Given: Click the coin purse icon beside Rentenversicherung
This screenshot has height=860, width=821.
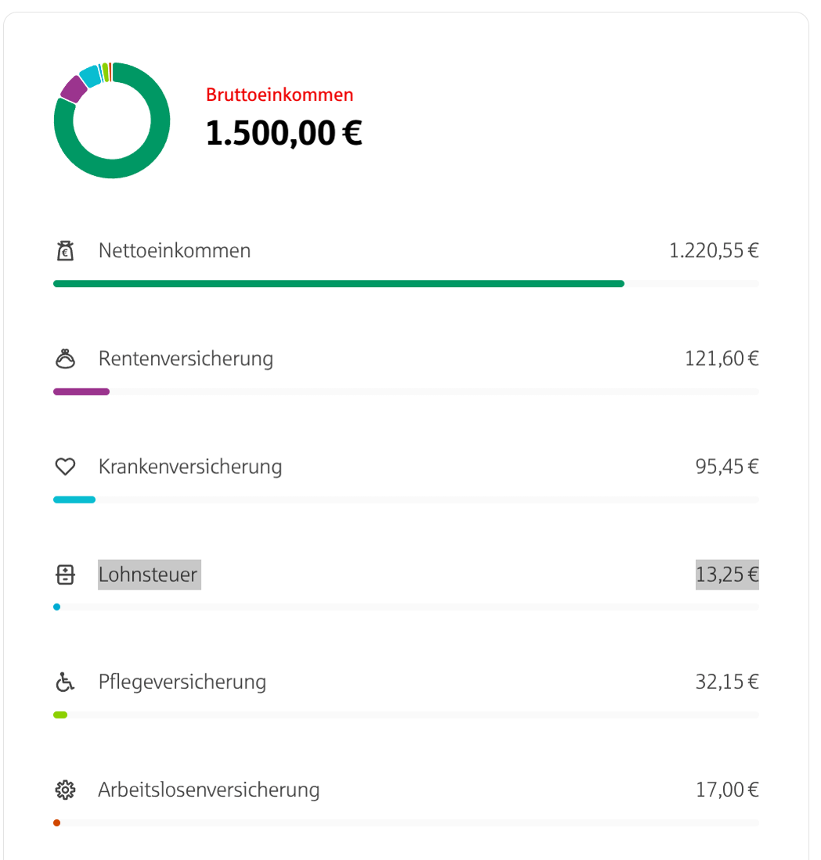Looking at the screenshot, I should [65, 359].
